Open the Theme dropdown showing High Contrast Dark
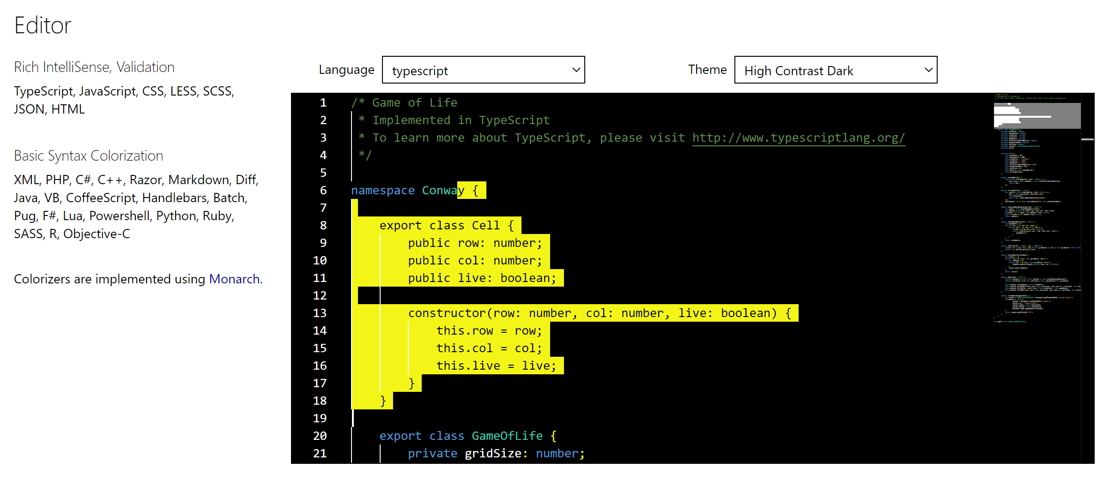 (x=836, y=70)
